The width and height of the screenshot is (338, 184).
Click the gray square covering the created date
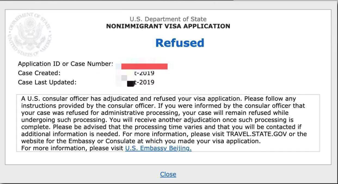[x=124, y=78]
